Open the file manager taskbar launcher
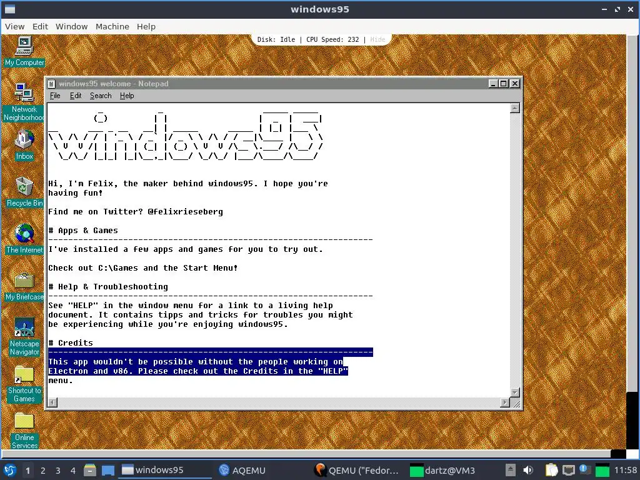This screenshot has height=480, width=640. (x=90, y=470)
